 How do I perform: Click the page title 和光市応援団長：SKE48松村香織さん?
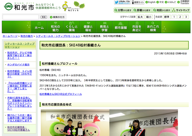pos(71,45)
